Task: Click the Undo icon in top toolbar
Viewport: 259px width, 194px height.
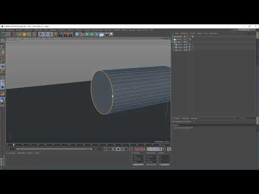Action: tap(3, 34)
